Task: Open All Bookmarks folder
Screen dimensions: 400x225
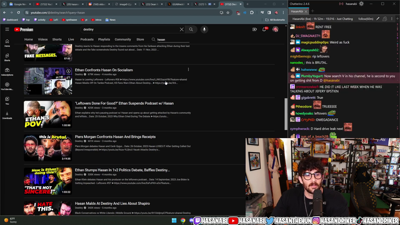Action: point(275,19)
